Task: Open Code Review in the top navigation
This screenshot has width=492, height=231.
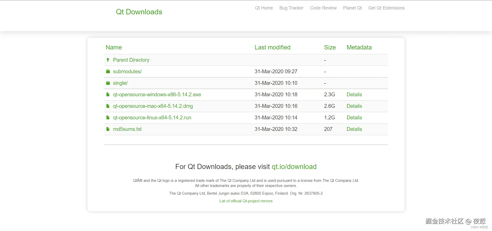Action: click(x=323, y=8)
